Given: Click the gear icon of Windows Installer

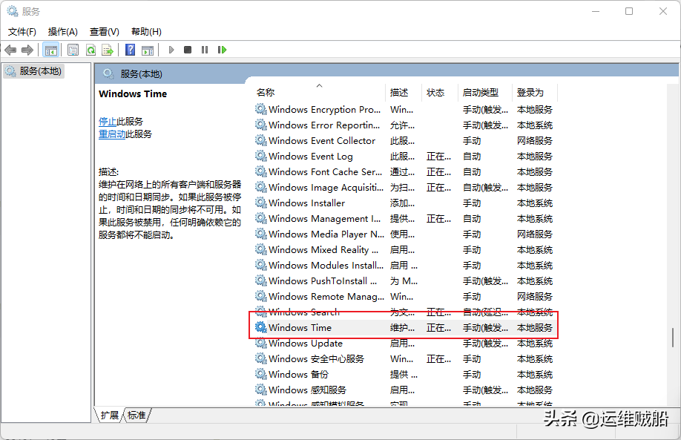Looking at the screenshot, I should coord(260,203).
